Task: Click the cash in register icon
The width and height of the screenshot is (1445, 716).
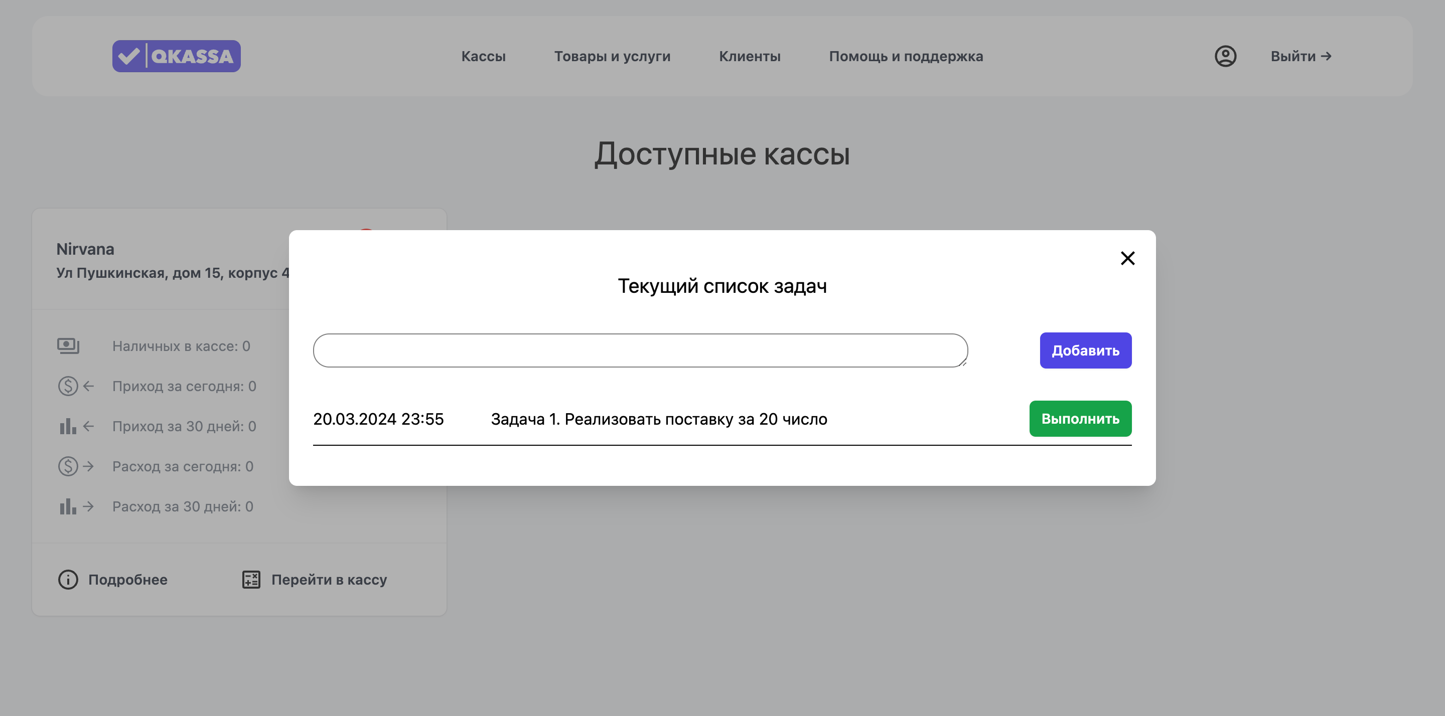Action: 68,346
